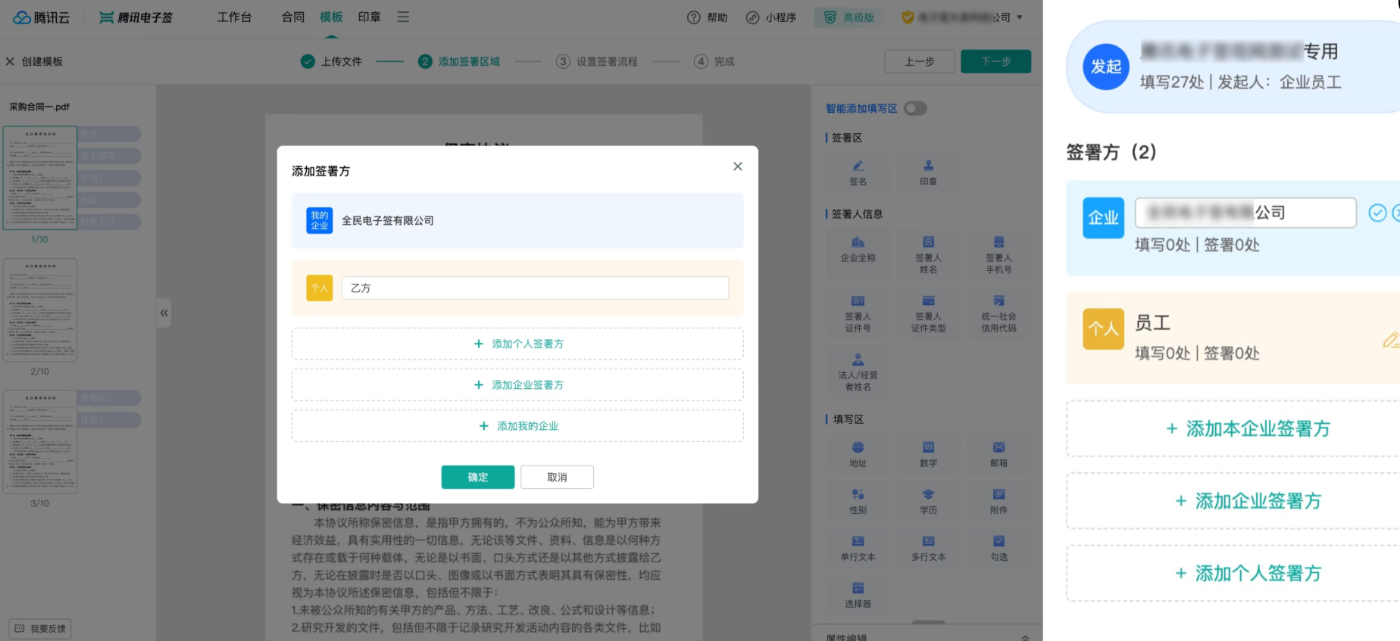Add the 签署人证件类型 field
Screen dimensions: 1400x641
[928, 313]
